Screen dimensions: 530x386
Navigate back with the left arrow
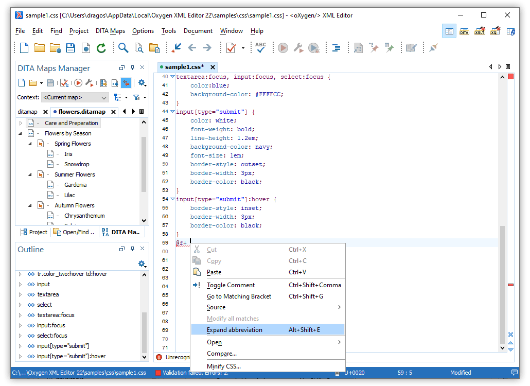click(192, 48)
